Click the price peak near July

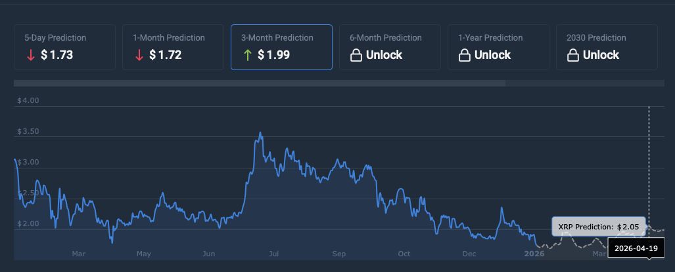pos(261,133)
